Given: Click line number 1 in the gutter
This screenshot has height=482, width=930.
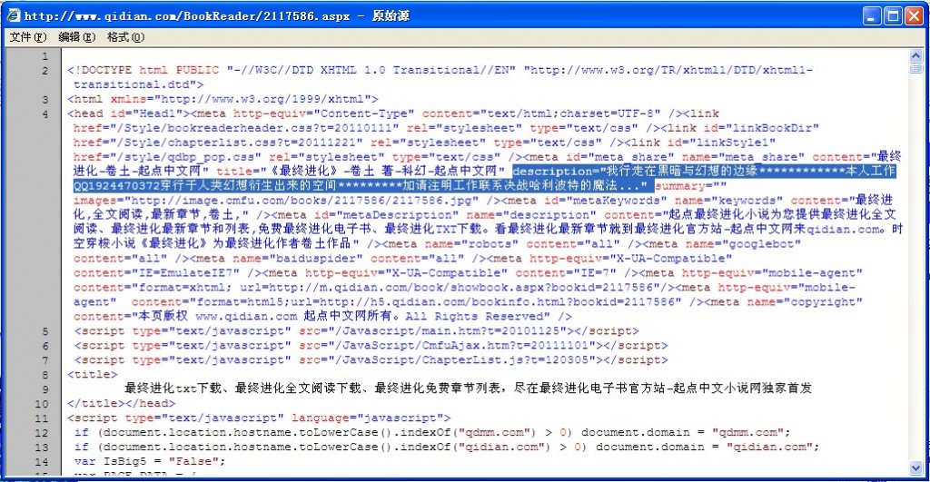Looking at the screenshot, I should pos(45,56).
